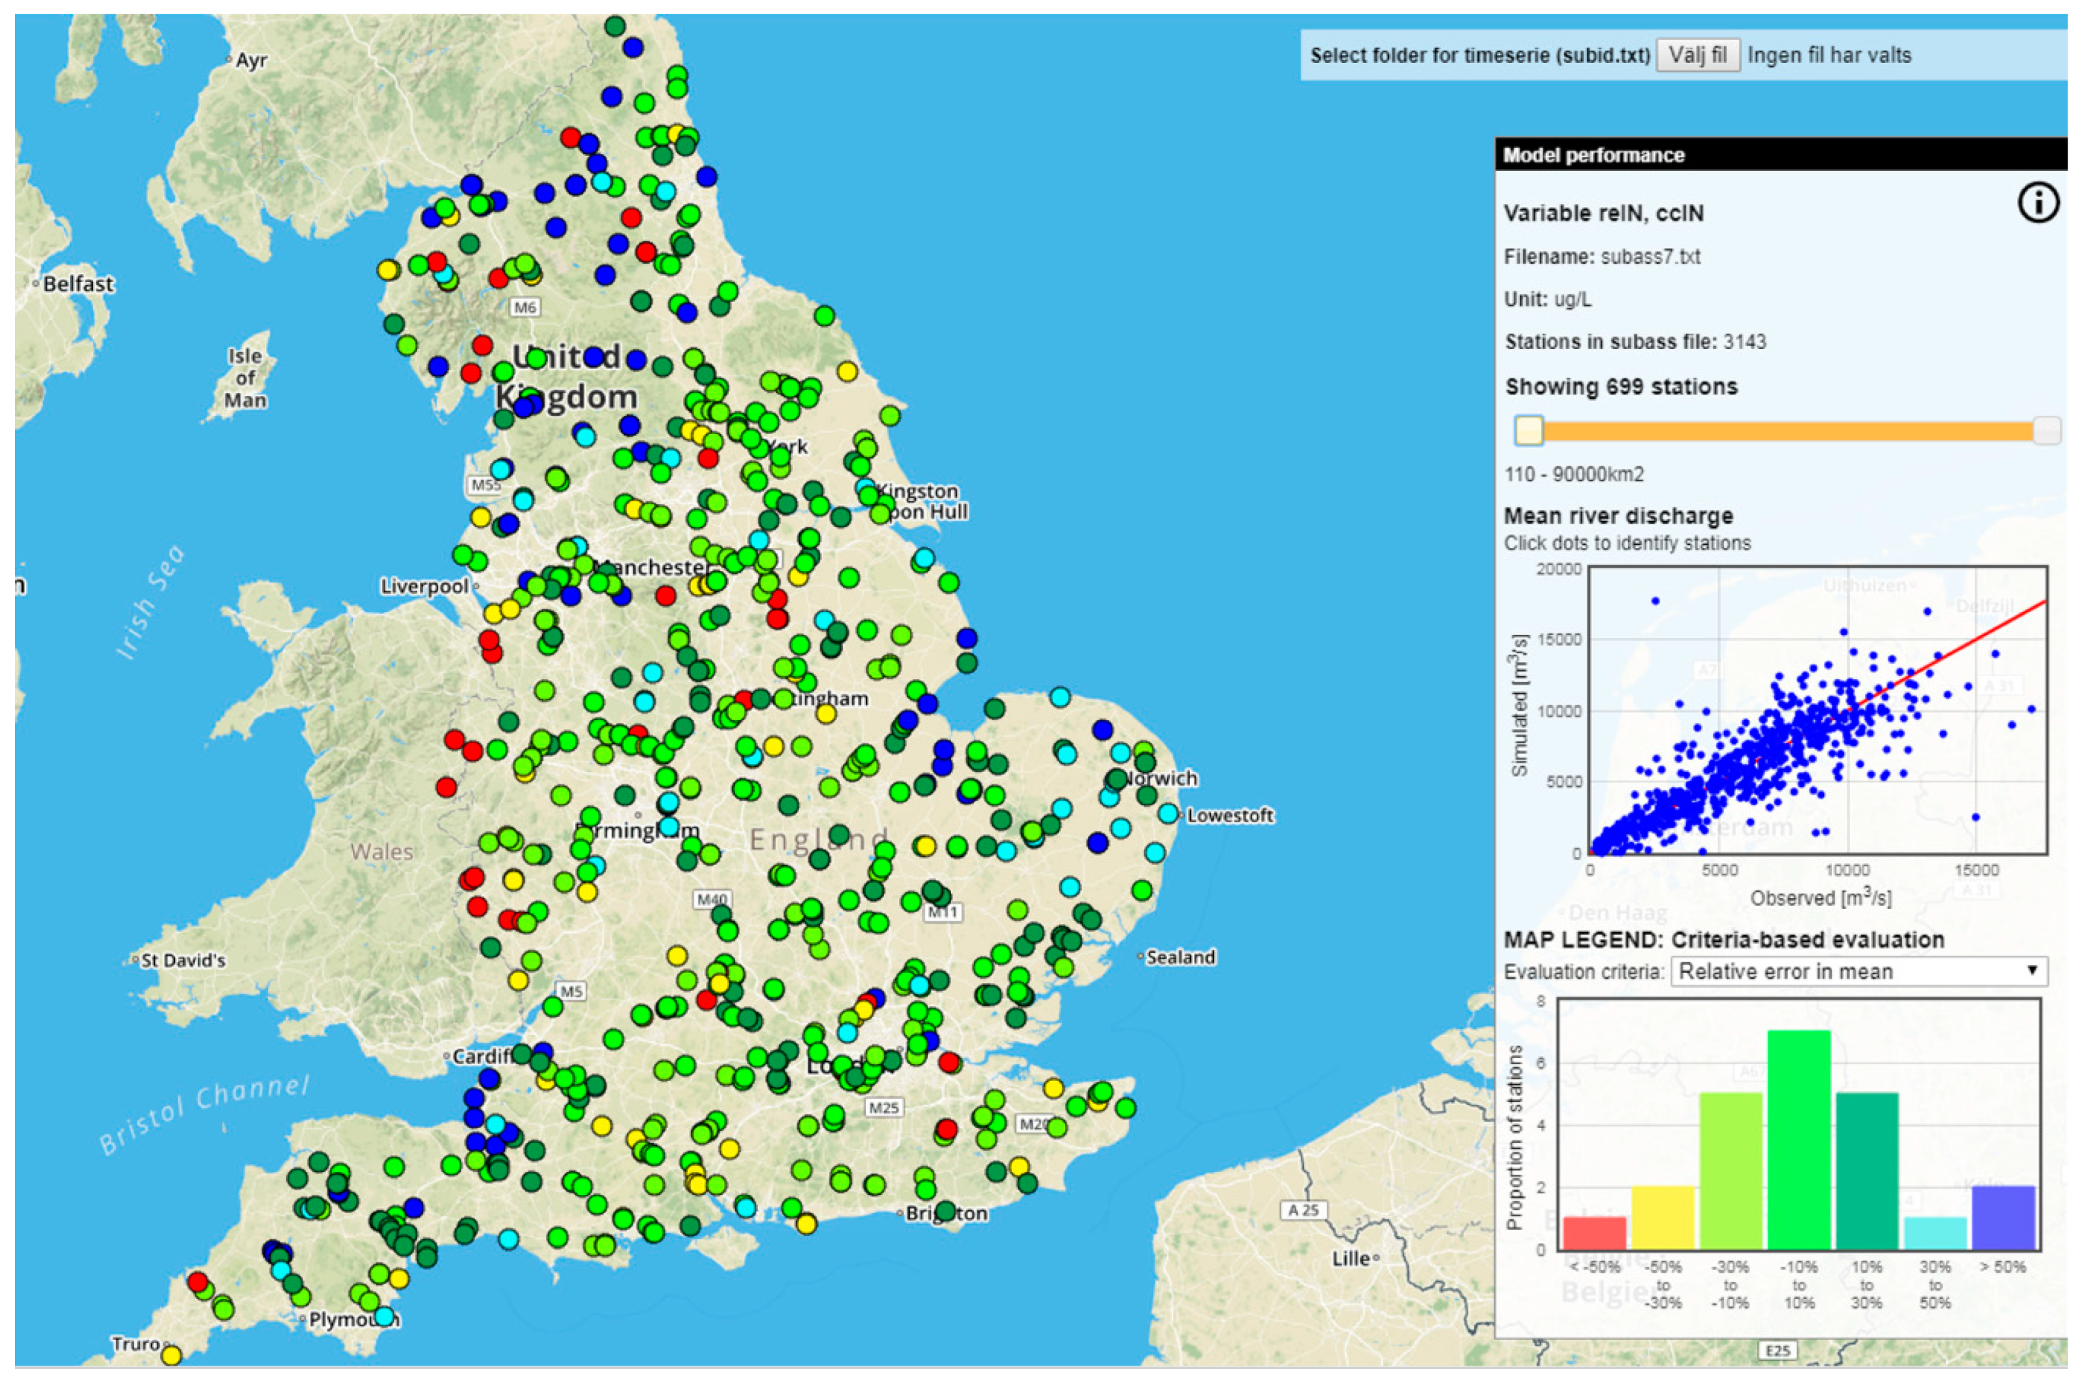2084x1384 pixels.
Task: Click the yellow bar for -50% to -30%
Action: [1662, 1217]
